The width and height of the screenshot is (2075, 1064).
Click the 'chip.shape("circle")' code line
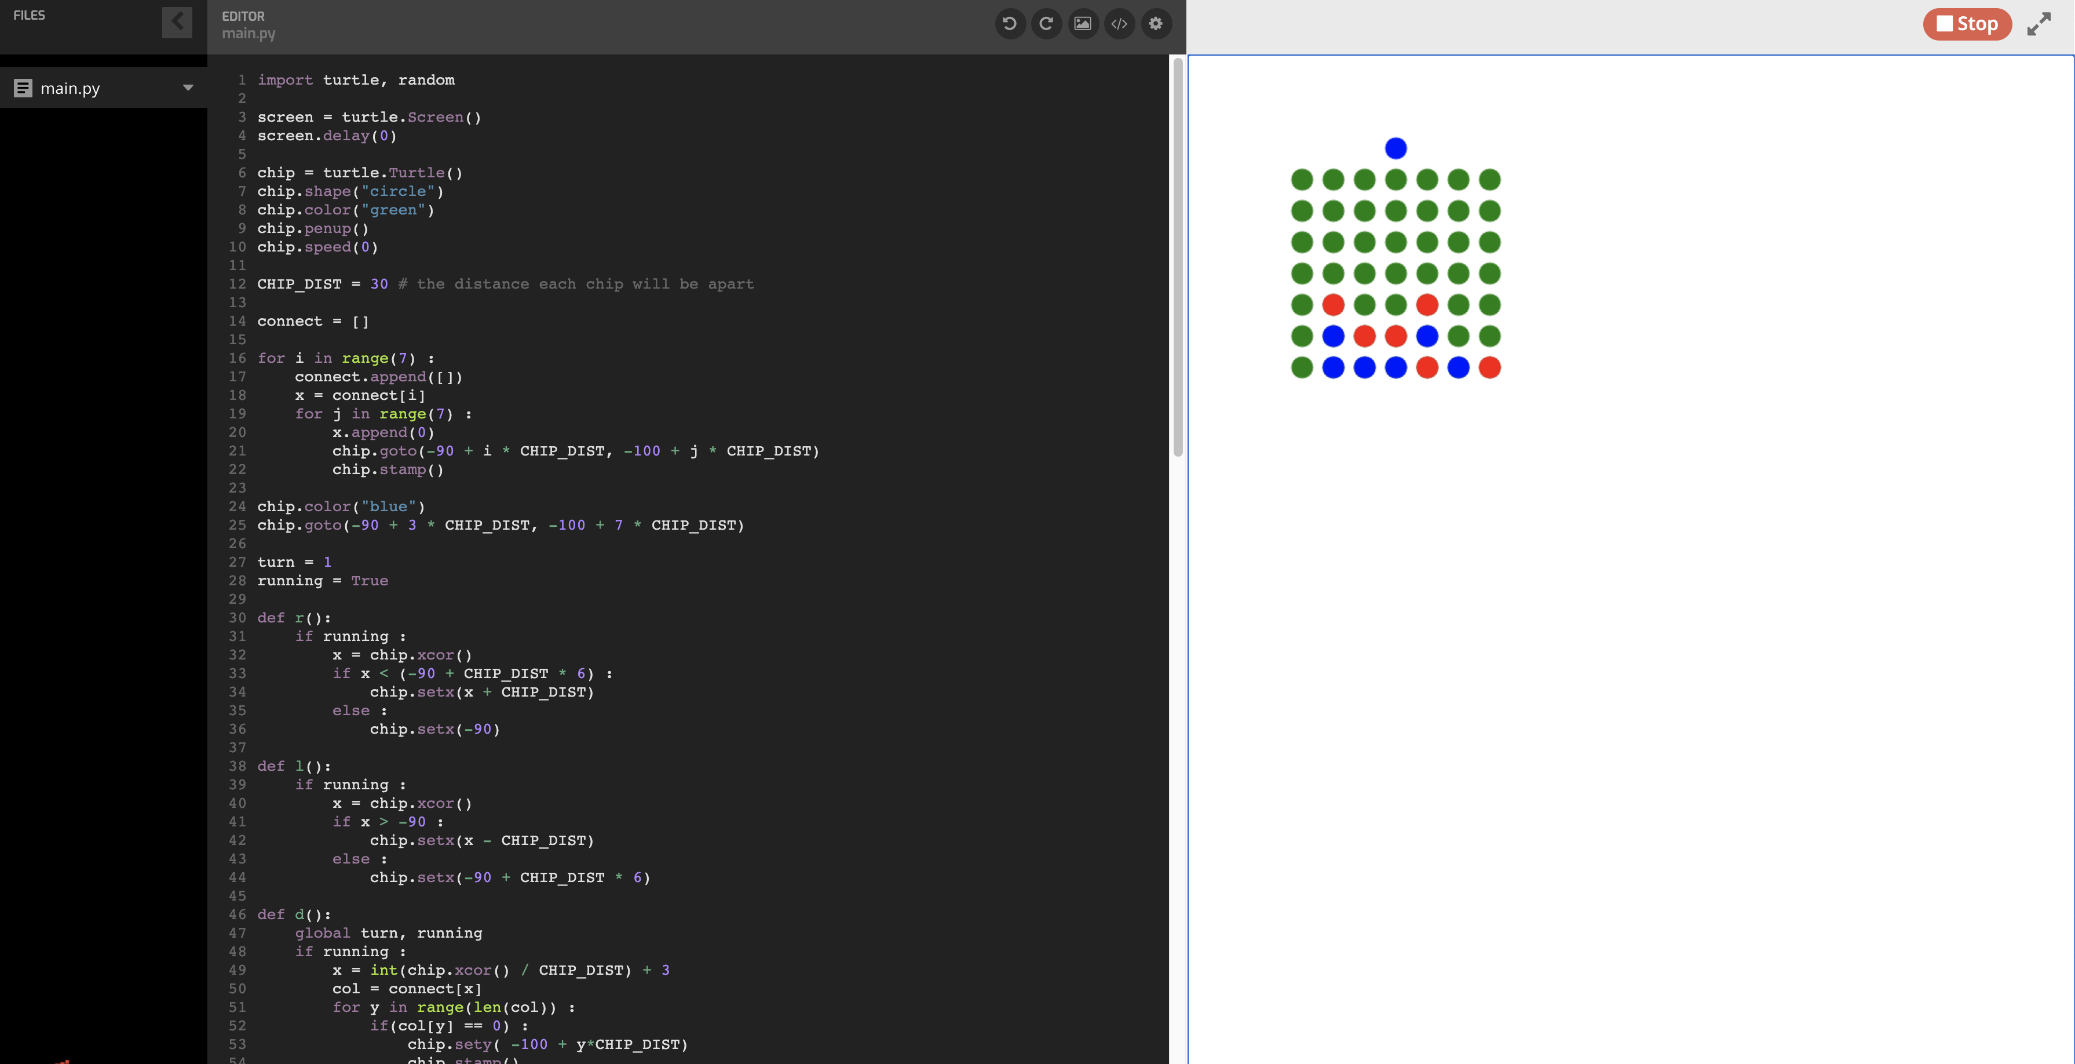350,191
